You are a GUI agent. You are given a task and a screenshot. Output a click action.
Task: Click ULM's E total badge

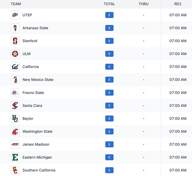point(109,54)
